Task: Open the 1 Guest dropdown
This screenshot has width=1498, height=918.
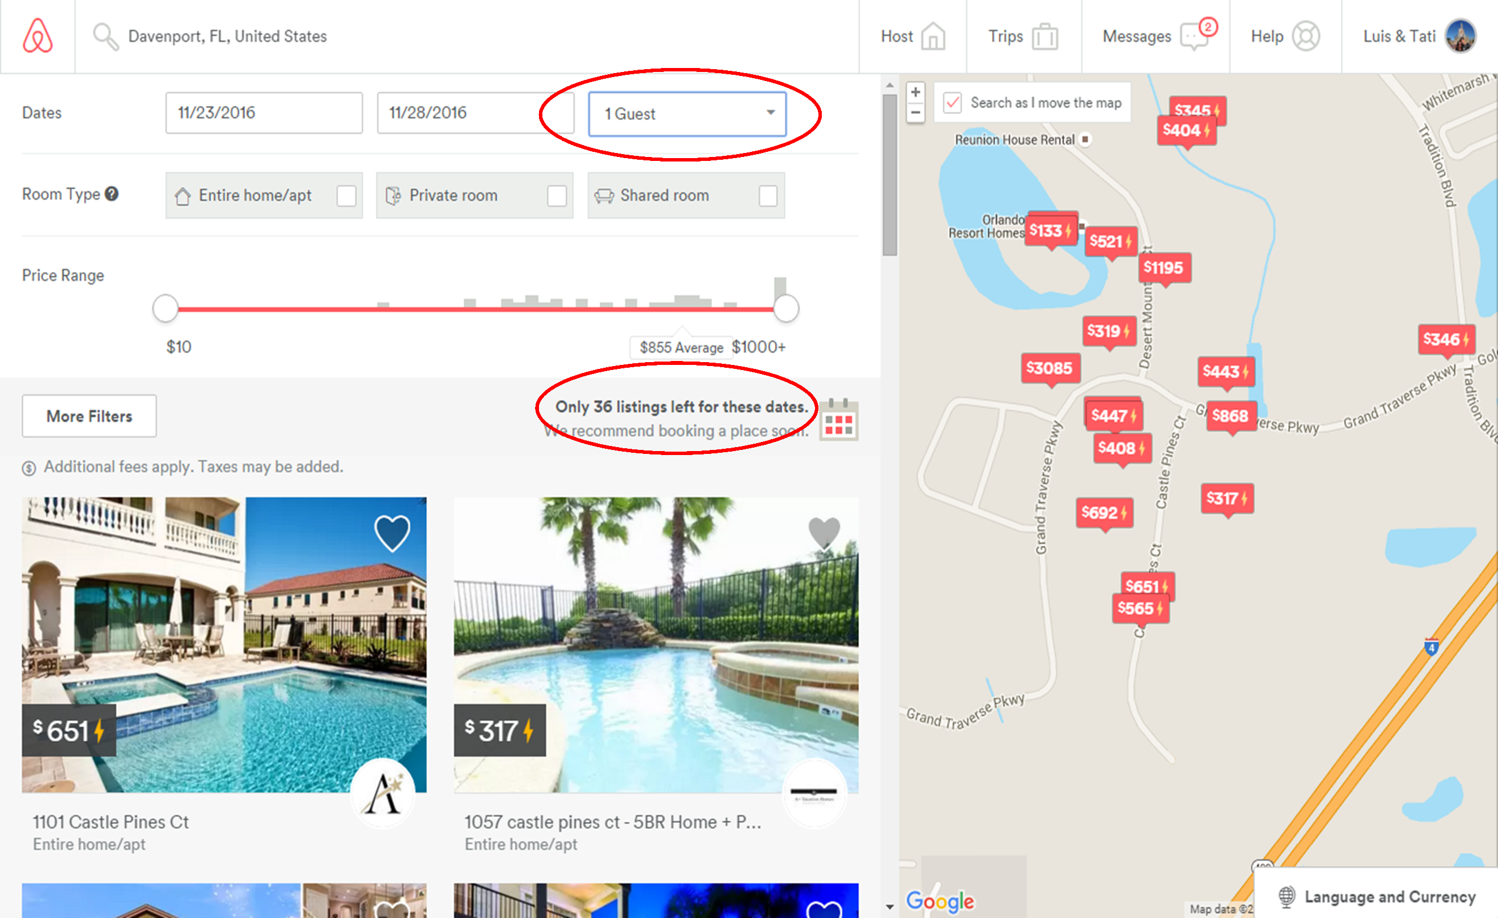Action: [x=687, y=114]
